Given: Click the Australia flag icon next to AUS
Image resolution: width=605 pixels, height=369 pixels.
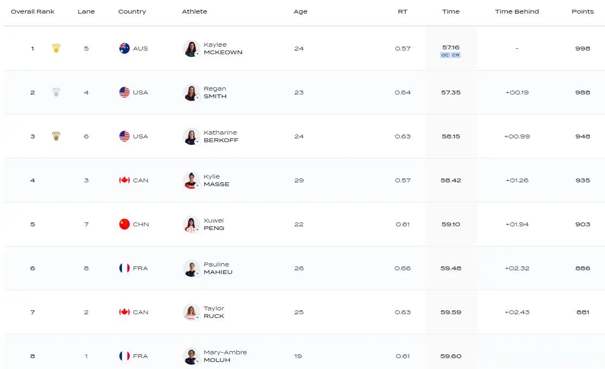Looking at the screenshot, I should (124, 48).
